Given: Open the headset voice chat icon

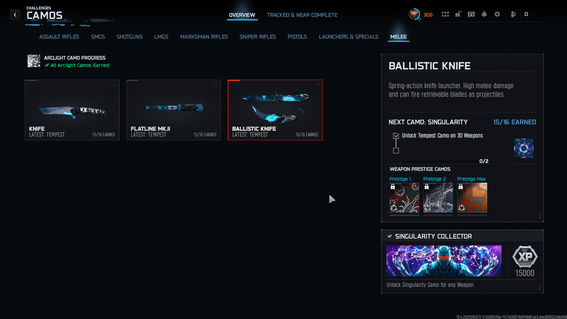Looking at the screenshot, I should click(471, 15).
